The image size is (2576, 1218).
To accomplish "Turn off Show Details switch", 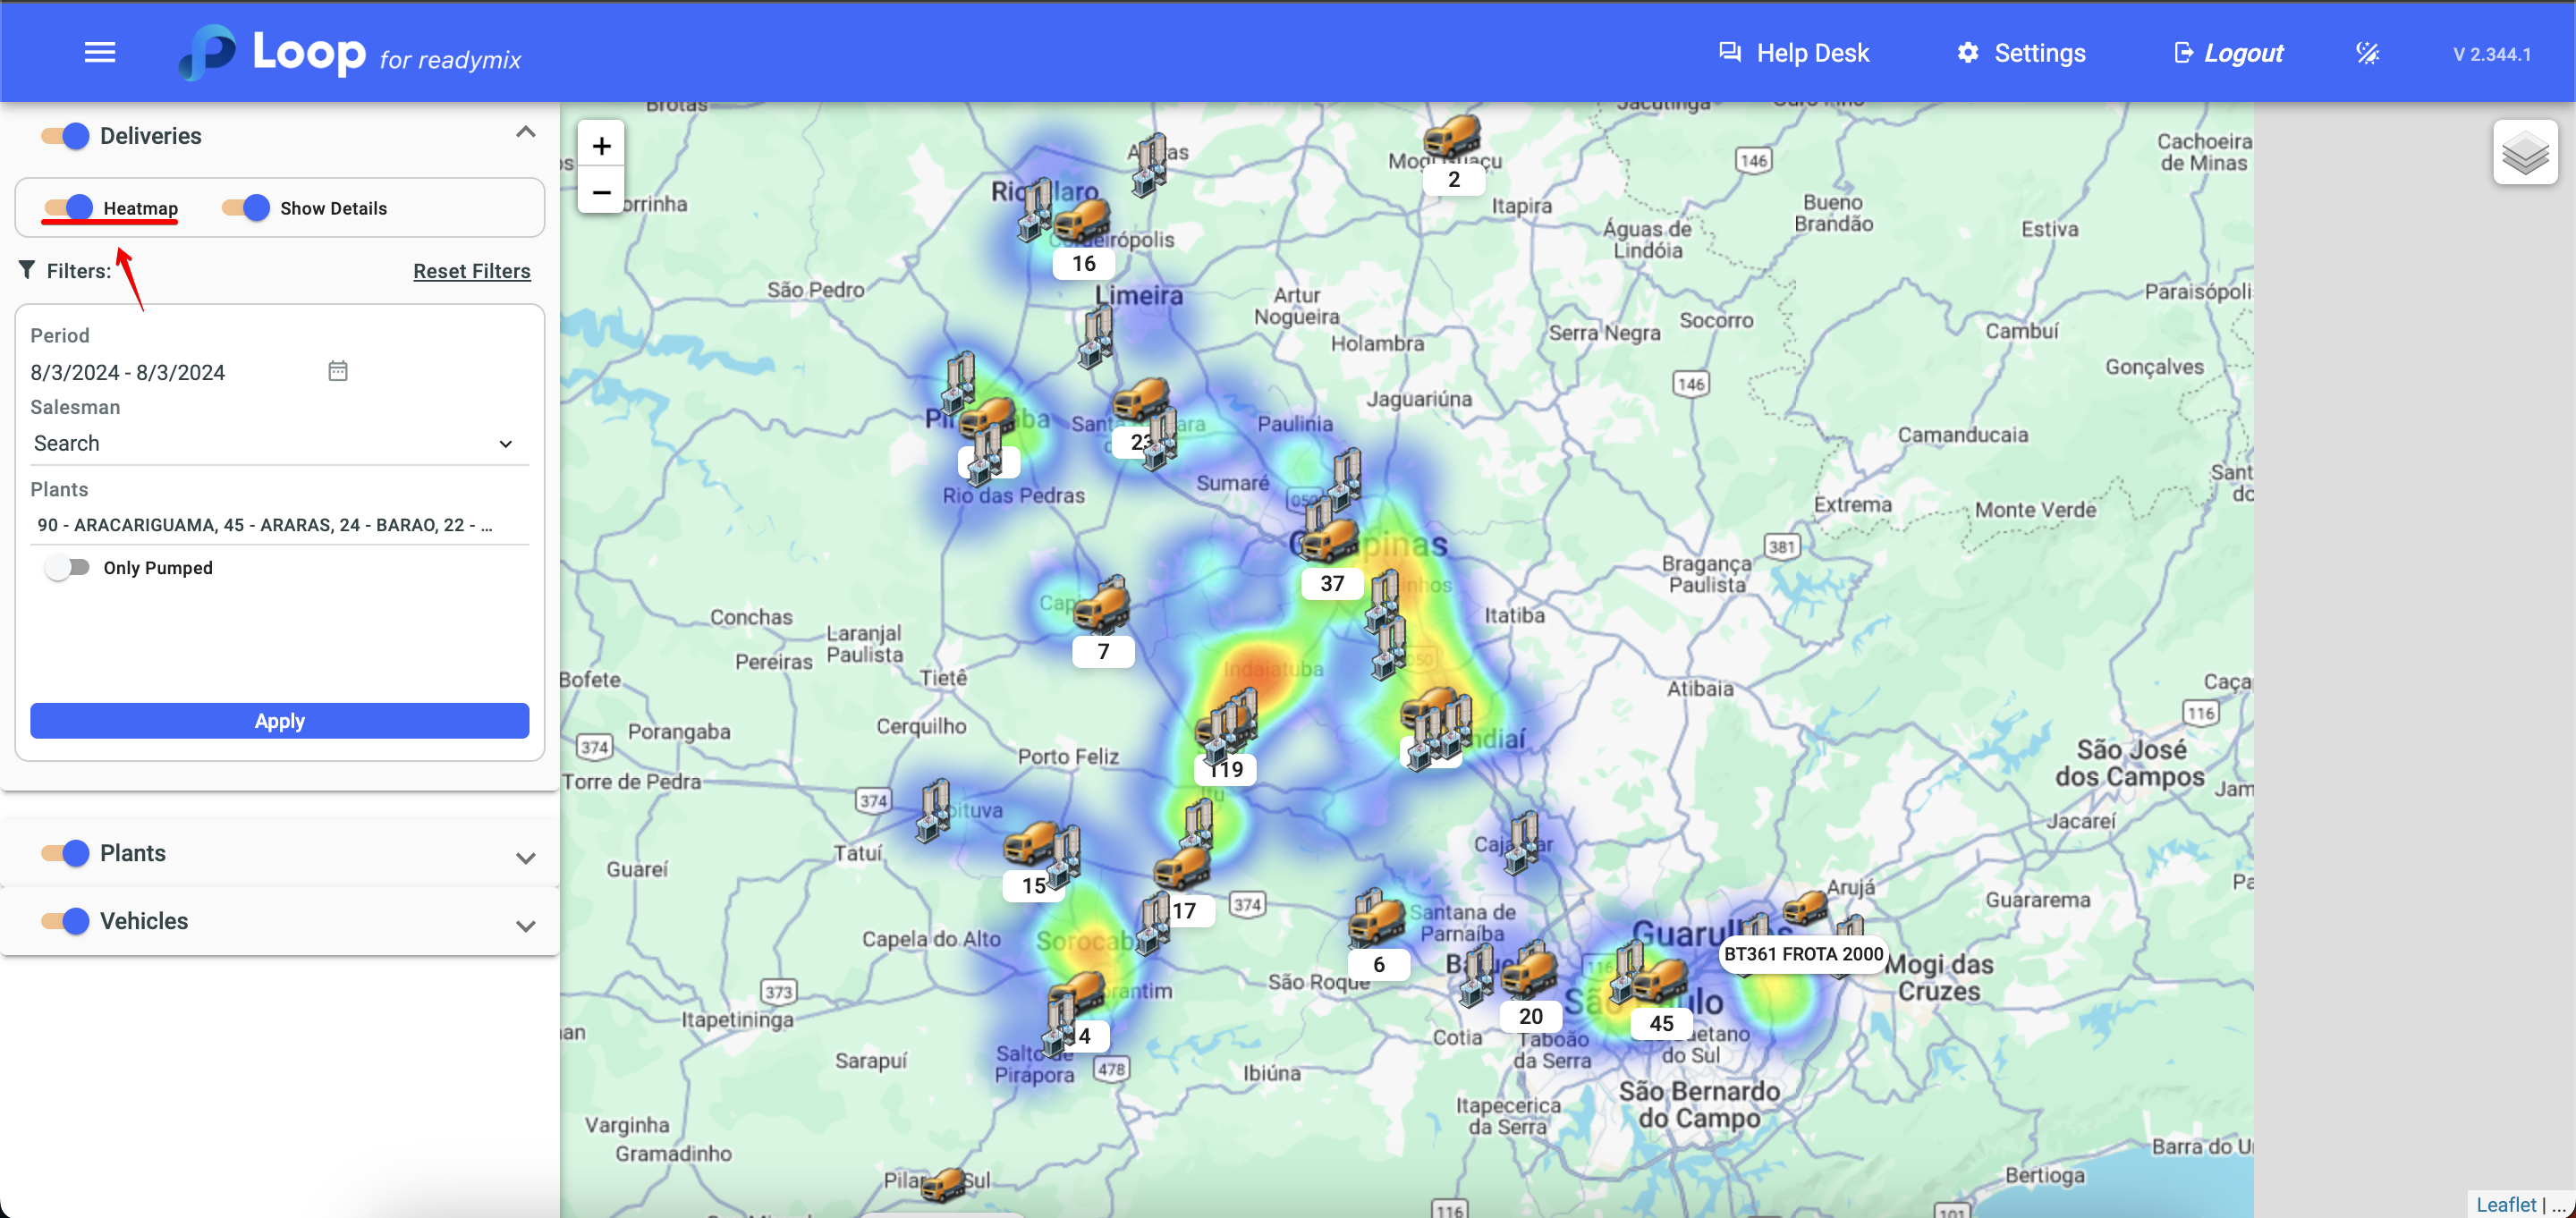I will pyautogui.click(x=246, y=208).
